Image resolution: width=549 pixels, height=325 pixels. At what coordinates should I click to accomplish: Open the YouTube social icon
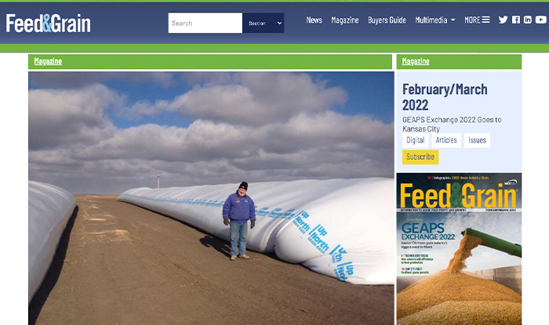tap(540, 20)
